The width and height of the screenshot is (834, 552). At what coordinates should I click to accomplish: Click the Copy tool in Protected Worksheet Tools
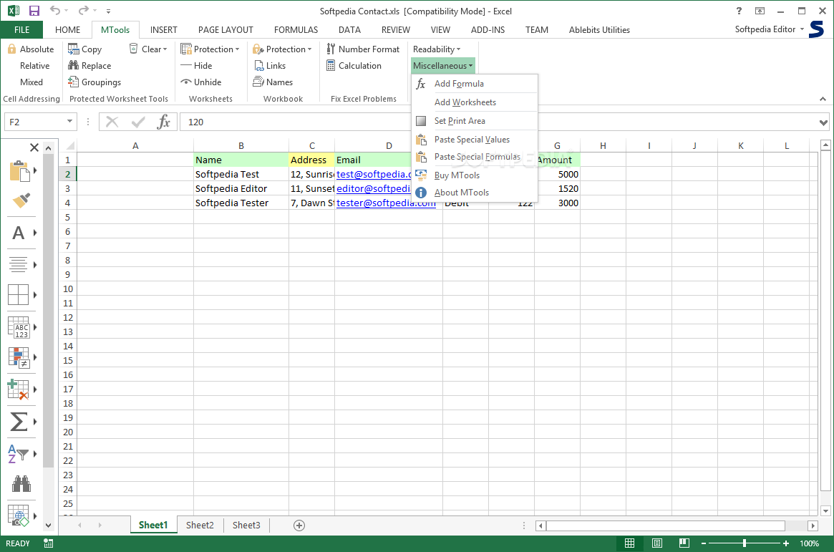pos(84,49)
